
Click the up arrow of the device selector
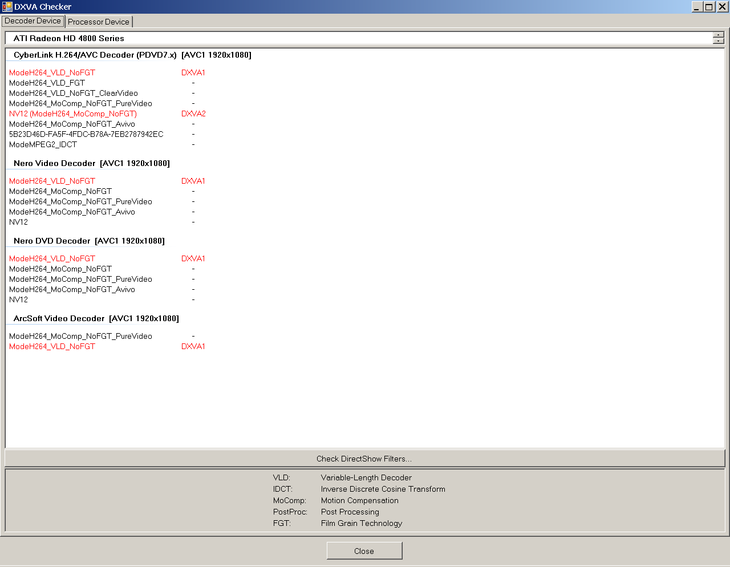(719, 35)
